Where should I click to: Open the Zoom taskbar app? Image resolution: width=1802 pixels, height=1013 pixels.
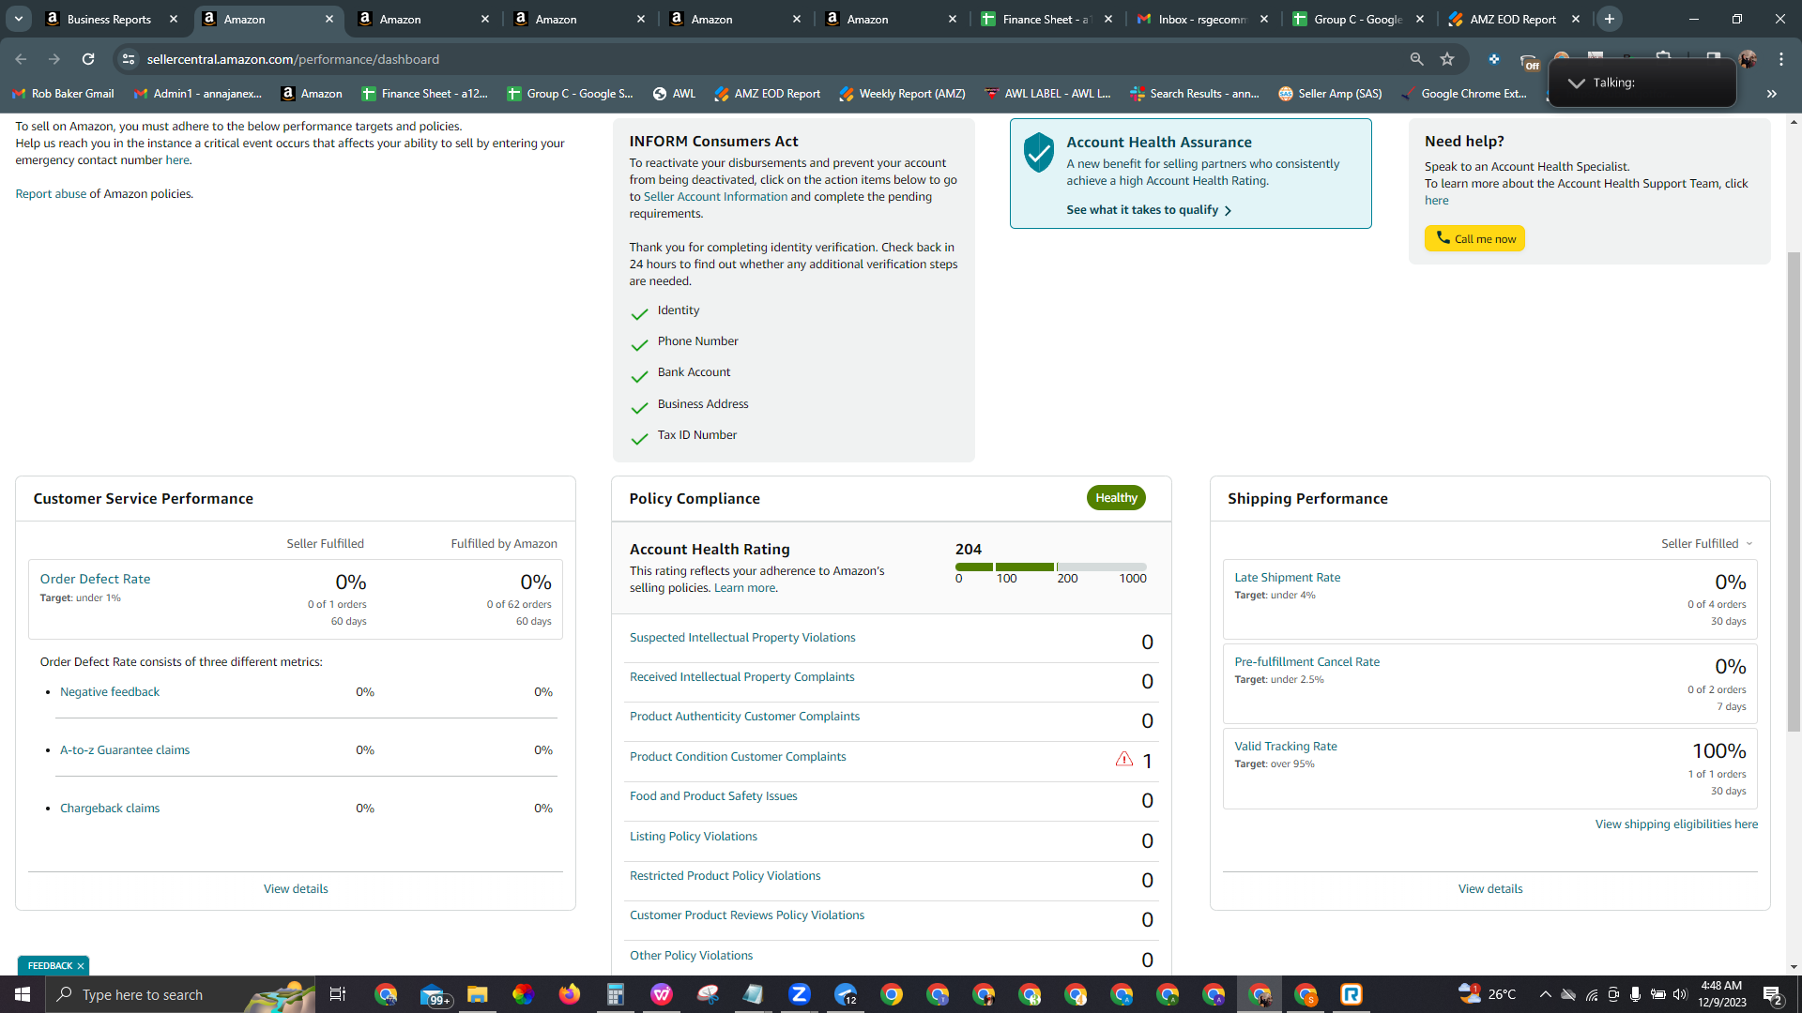(800, 994)
